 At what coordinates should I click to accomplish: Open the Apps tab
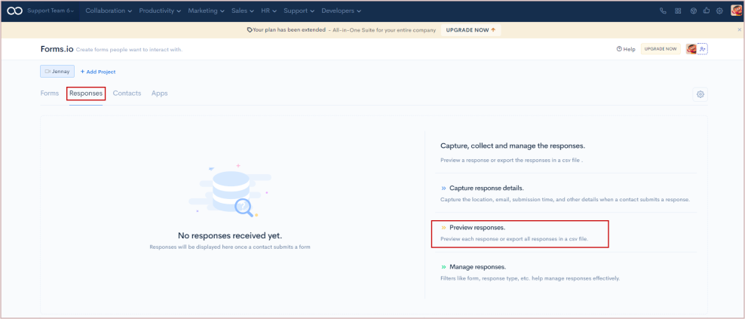[159, 94]
